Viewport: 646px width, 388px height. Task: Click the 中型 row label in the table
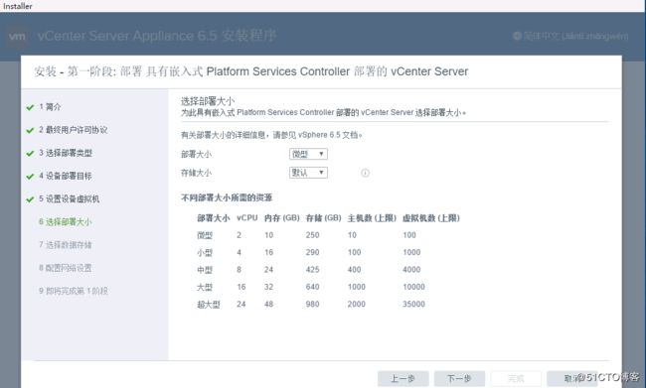(205, 270)
